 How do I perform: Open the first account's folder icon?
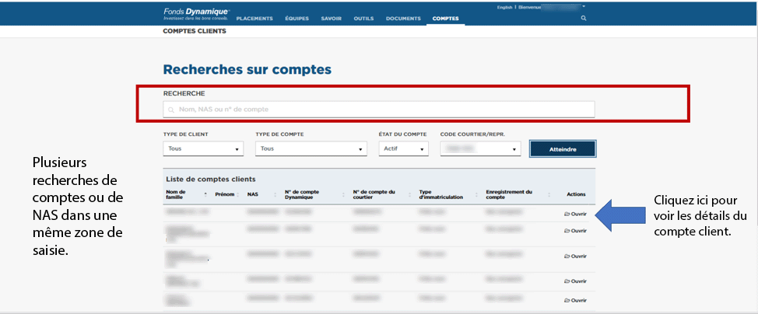[567, 212]
